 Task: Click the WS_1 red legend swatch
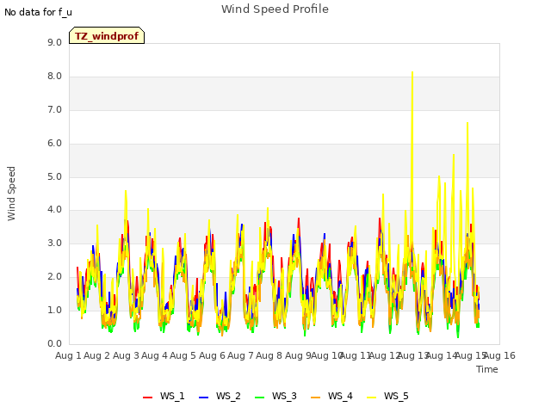[147, 398]
